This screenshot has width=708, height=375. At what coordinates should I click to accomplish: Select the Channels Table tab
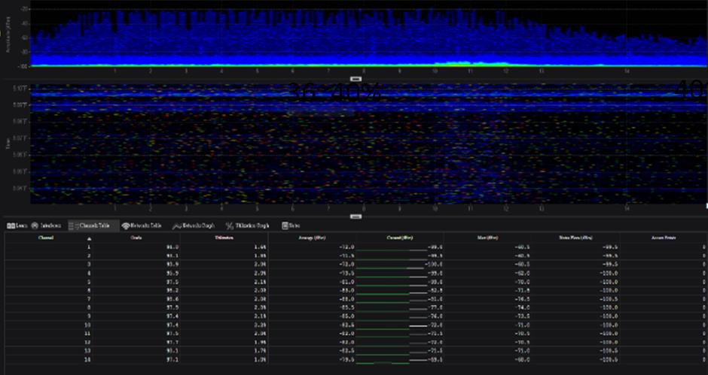94,225
